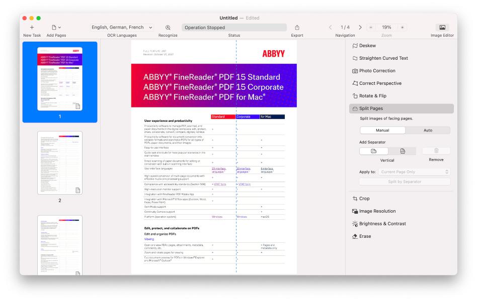Open the Add Pages menu

pos(56,27)
